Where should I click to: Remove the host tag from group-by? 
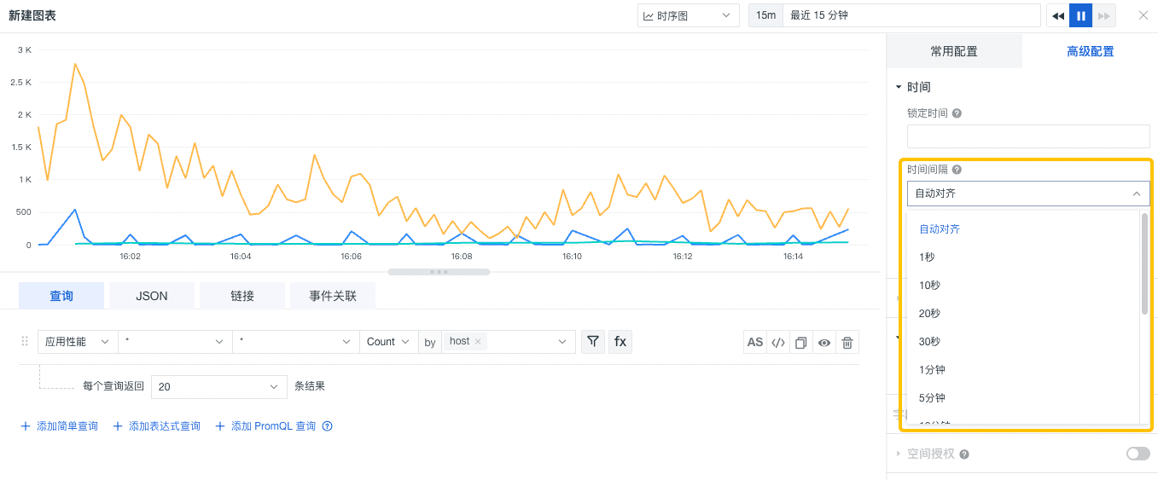[479, 342]
